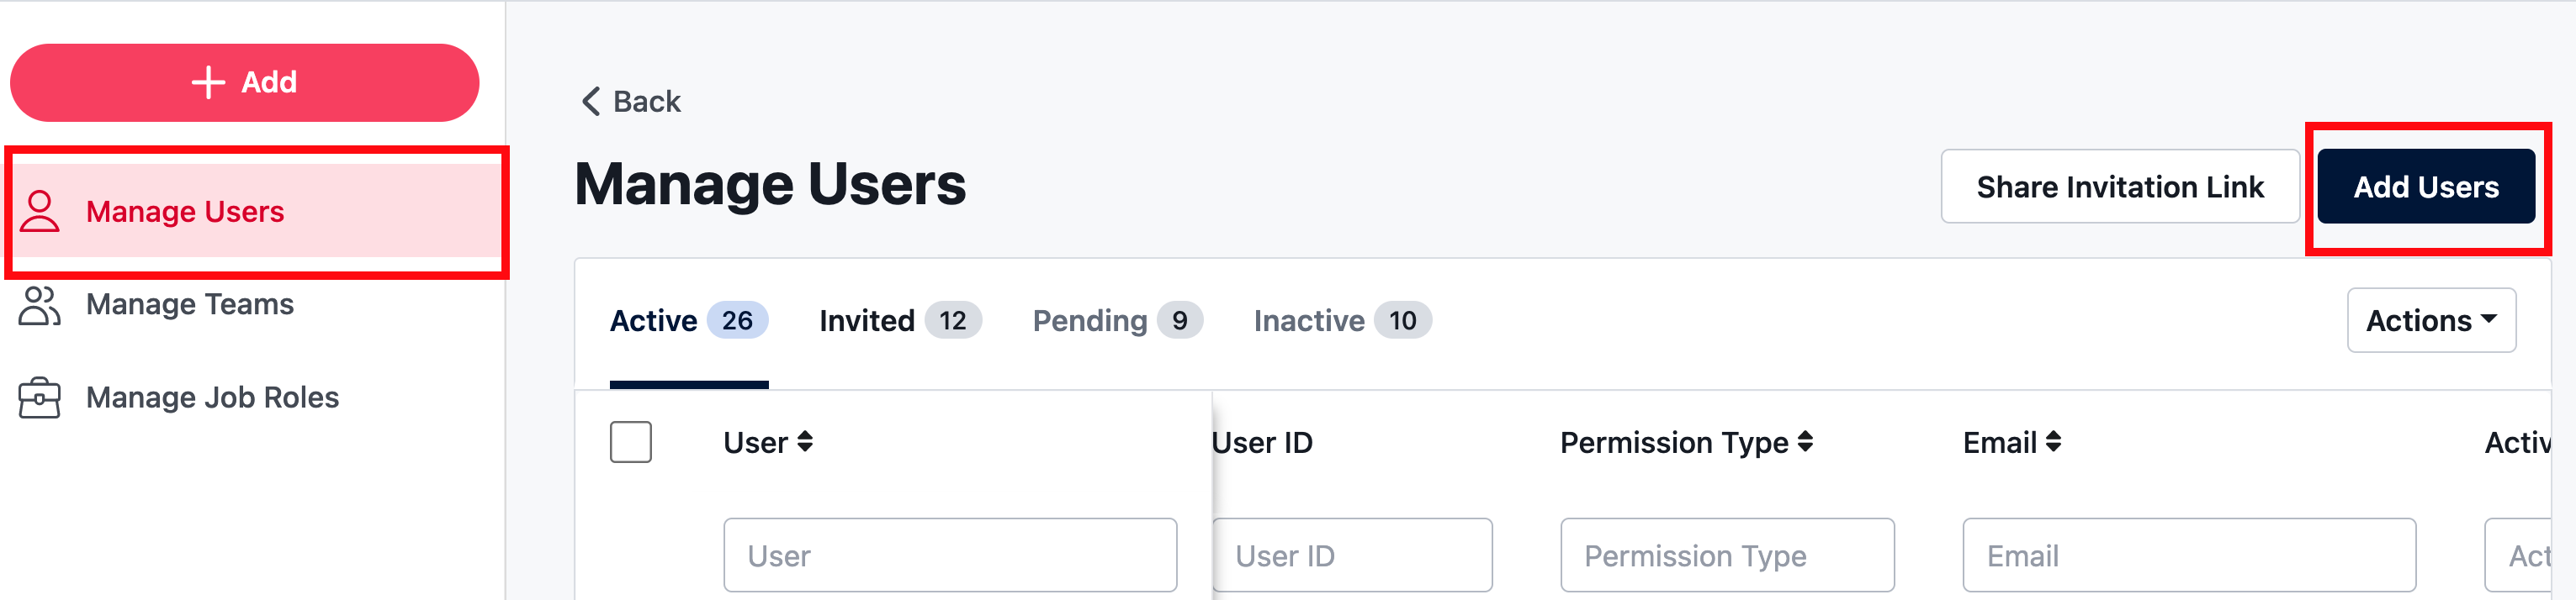Viewport: 2576px width, 600px height.
Task: Click the Permission Type filter field
Action: click(1727, 555)
